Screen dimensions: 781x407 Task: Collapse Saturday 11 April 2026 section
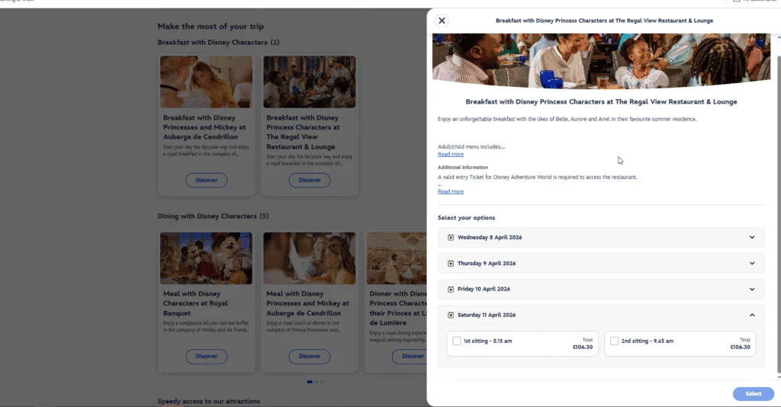751,315
